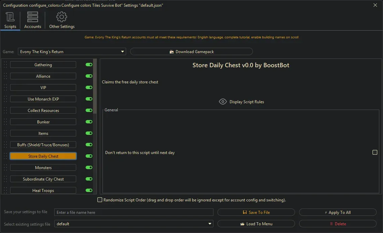This screenshot has width=383, height=233.
Task: Select the Bunker script
Action: (x=43, y=122)
